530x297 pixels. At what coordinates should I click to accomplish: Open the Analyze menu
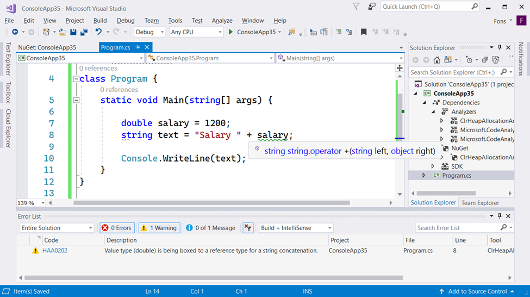coord(222,21)
